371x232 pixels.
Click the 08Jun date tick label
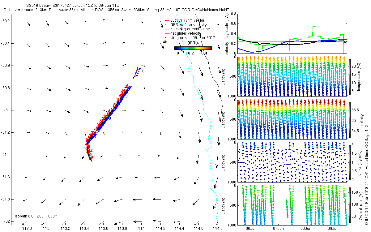click(306, 229)
